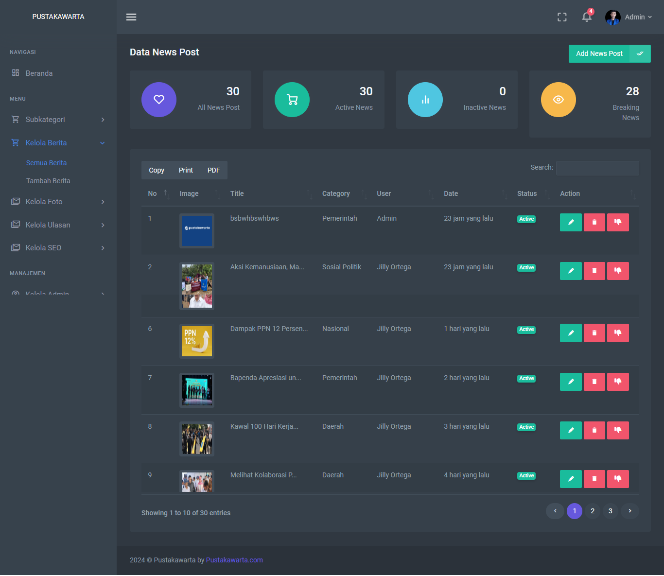
Task: Click the bar chart icon for Inactive News
Action: (x=425, y=100)
